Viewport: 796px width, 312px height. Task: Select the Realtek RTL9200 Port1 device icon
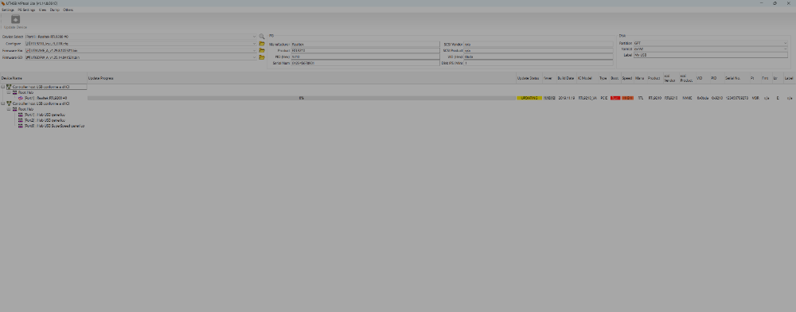pyautogui.click(x=21, y=98)
